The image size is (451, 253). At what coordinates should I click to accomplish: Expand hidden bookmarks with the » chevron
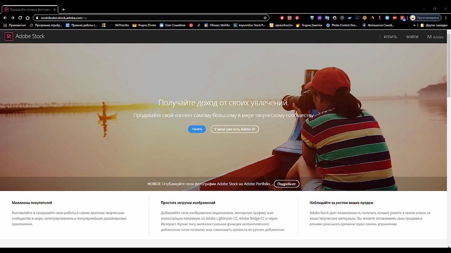click(x=414, y=25)
